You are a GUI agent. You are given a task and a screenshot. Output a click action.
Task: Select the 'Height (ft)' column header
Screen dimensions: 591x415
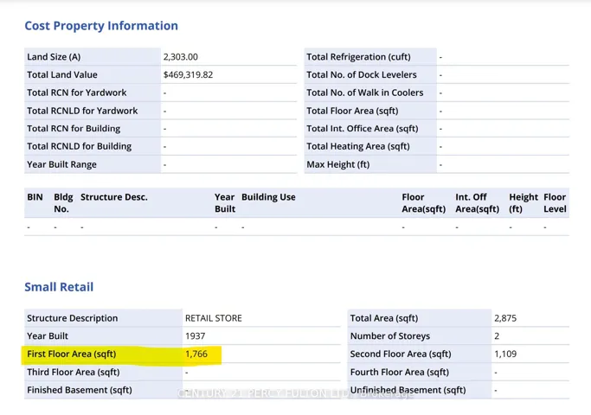[x=524, y=203]
